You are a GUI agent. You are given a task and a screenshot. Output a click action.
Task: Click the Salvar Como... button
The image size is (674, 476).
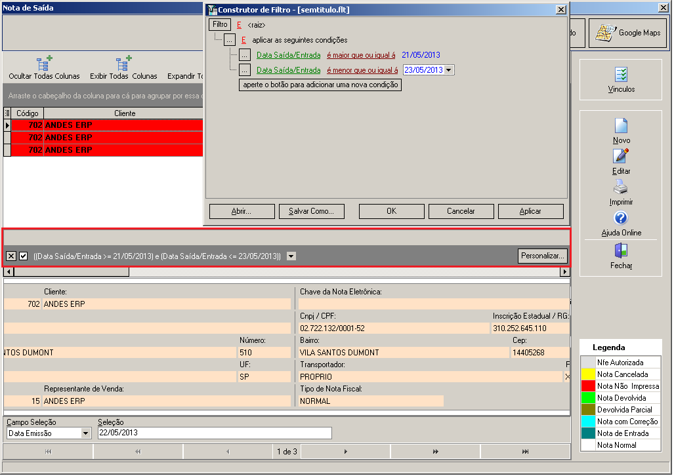pos(311,211)
